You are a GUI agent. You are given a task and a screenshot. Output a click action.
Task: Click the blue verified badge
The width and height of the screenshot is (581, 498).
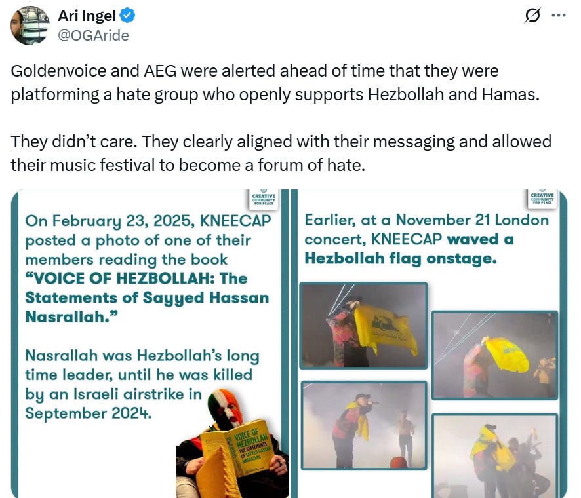(x=128, y=16)
